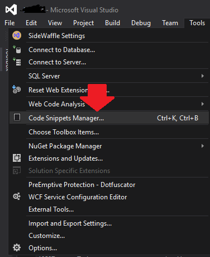Click the Reset Web Extension globe icon
The width and height of the screenshot is (210, 257).
pos(17,90)
